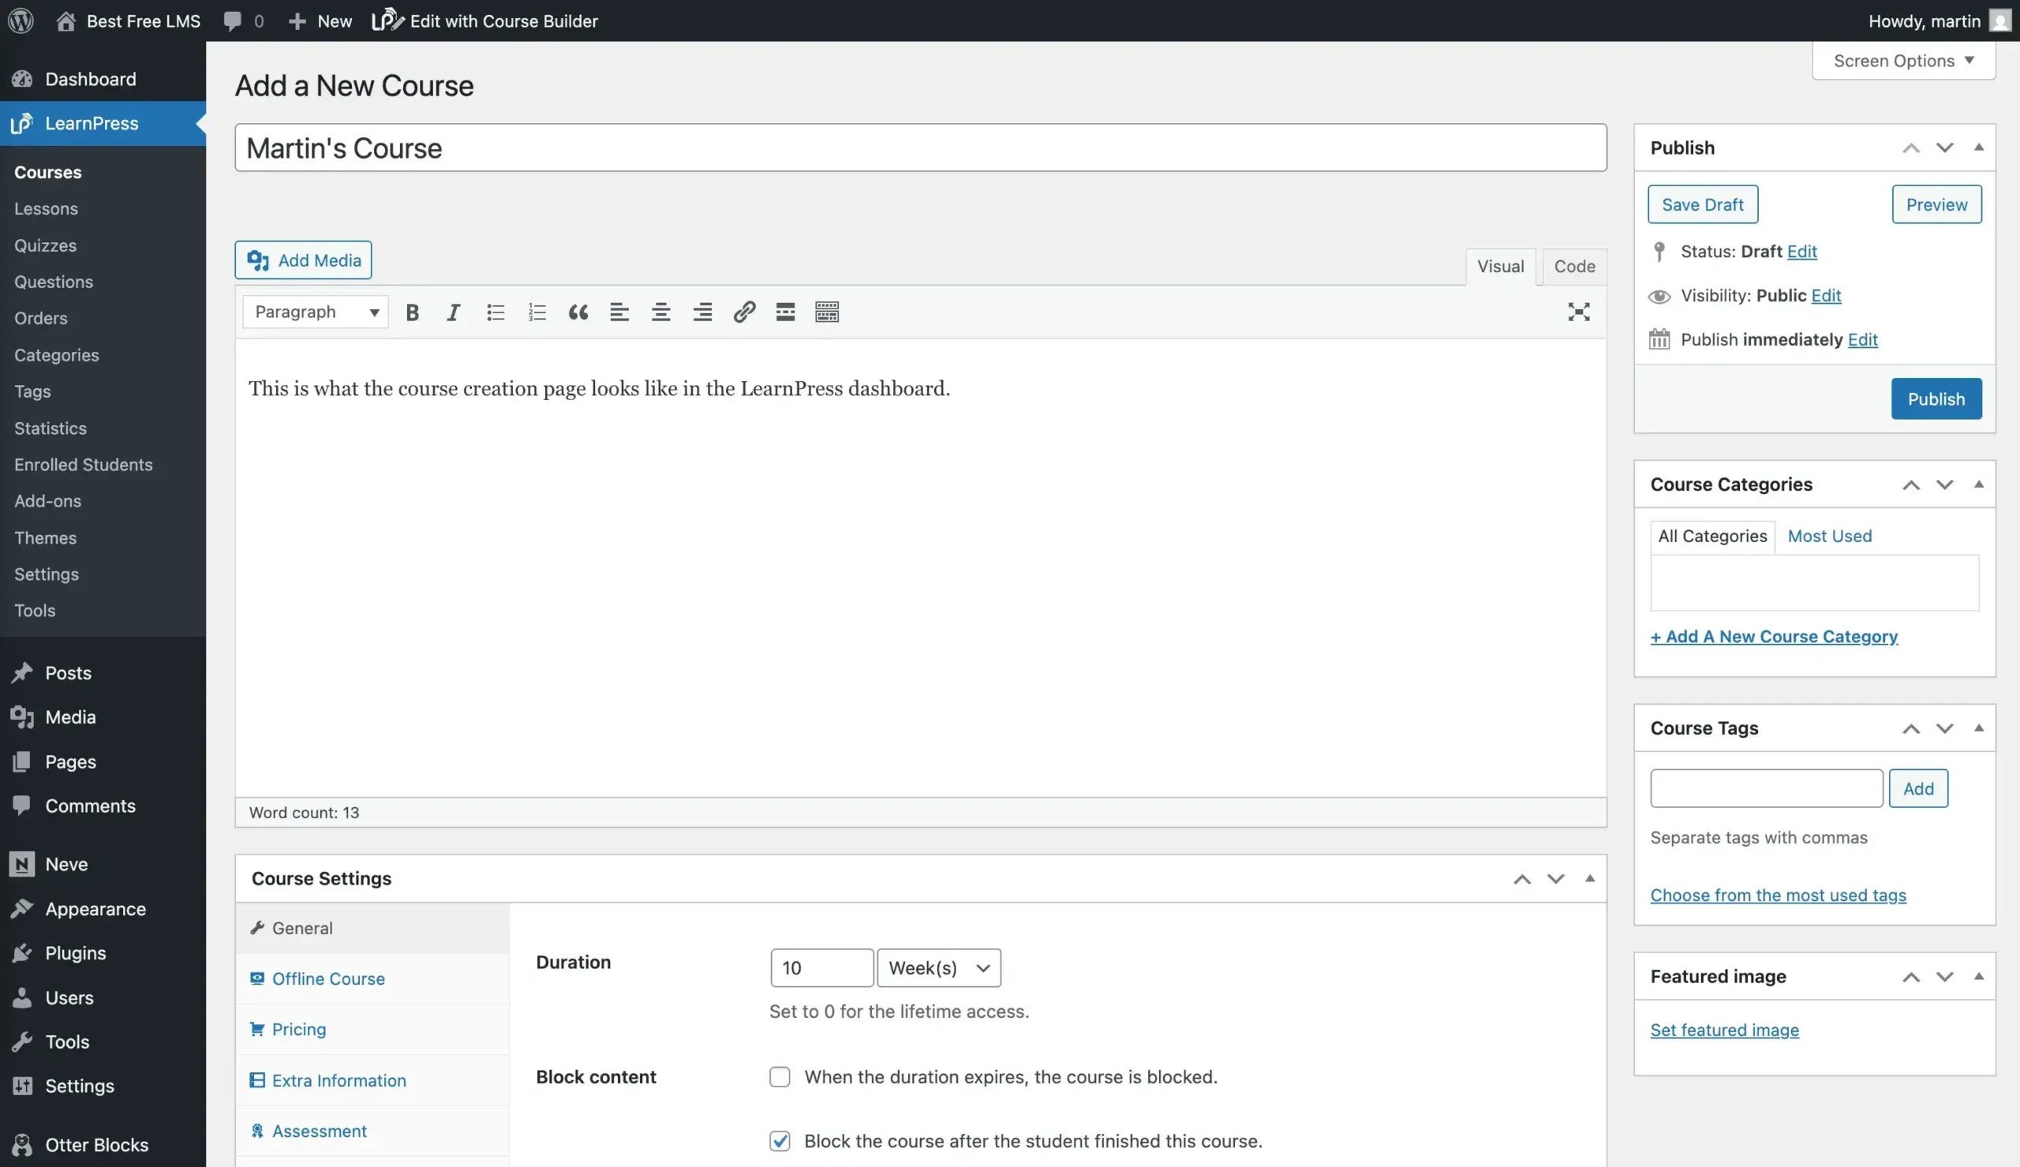Click Set featured image link
The height and width of the screenshot is (1167, 2020).
click(1724, 1030)
